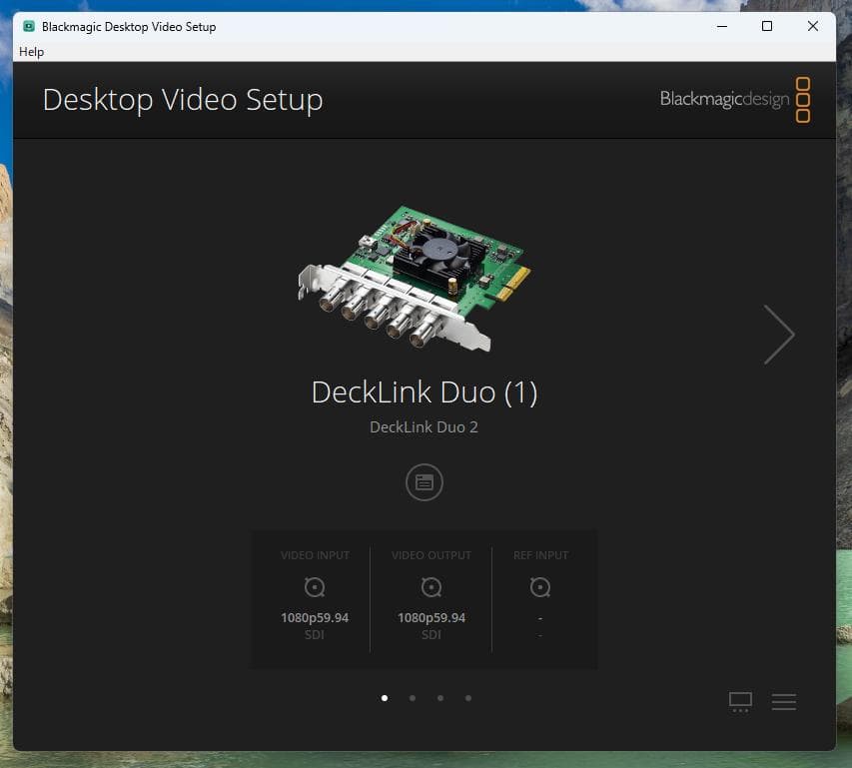Select the first page dot

(385, 698)
